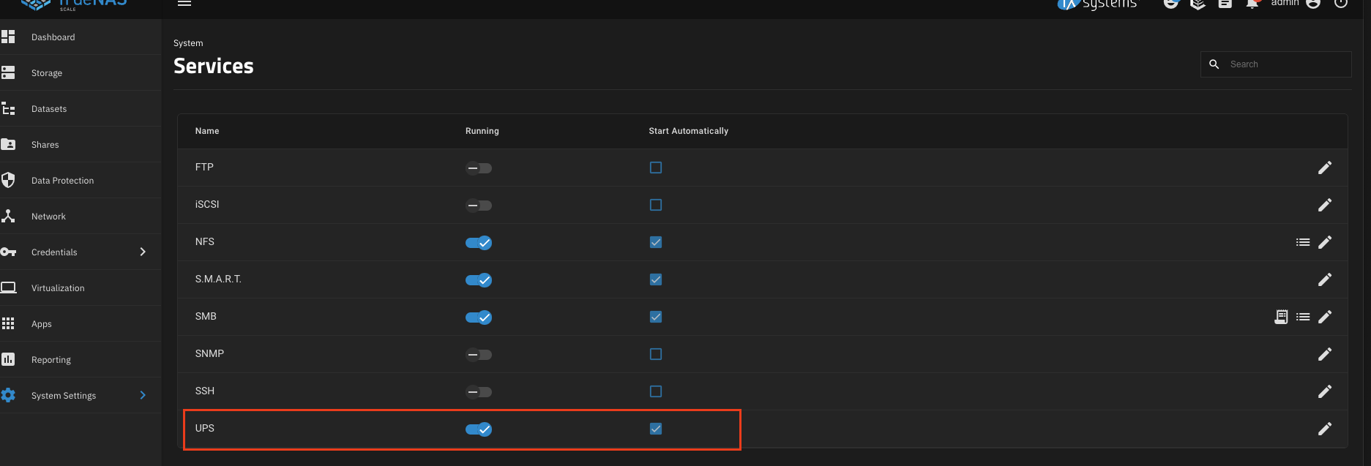Click the SMB service name

[206, 316]
